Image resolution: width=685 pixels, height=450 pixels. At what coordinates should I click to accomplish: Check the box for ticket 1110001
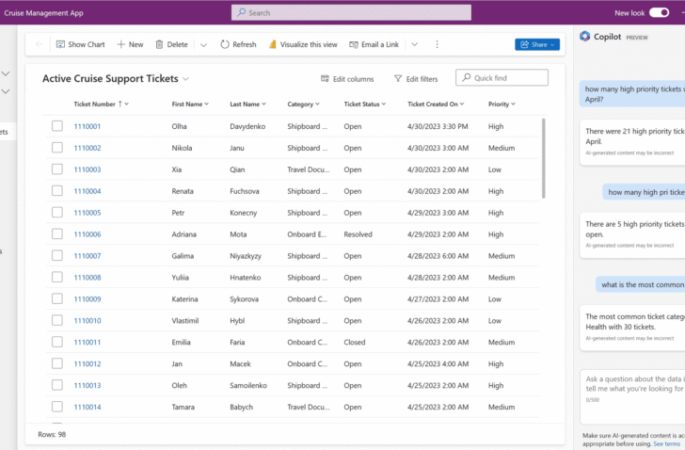[x=57, y=126]
